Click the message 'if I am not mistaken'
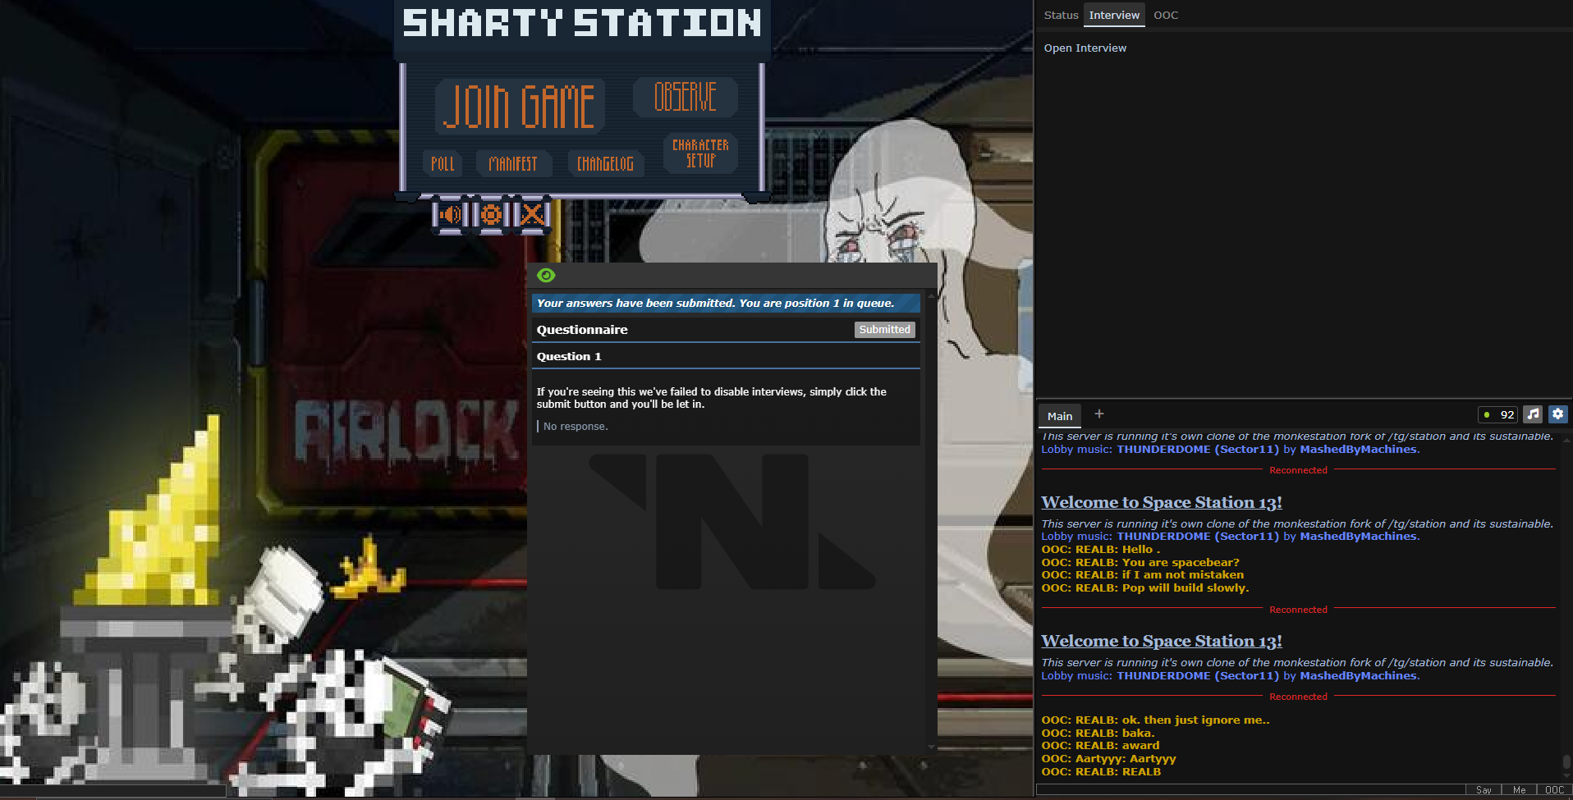 tap(1183, 574)
